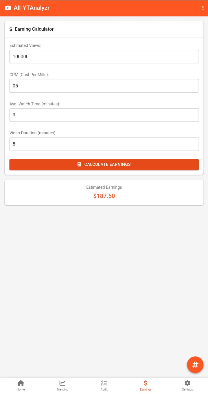Screen dimensions: 208x394
Task: Click the Earning Calculator card heading
Action: [x=34, y=29]
